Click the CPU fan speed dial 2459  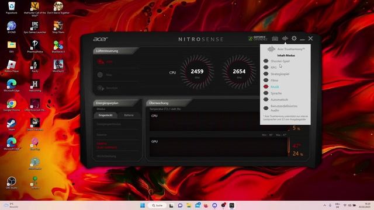(197, 72)
